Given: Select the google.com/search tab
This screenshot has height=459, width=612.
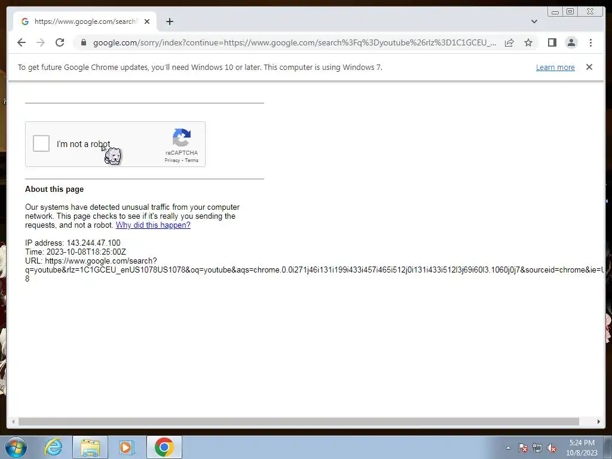Looking at the screenshot, I should point(85,22).
